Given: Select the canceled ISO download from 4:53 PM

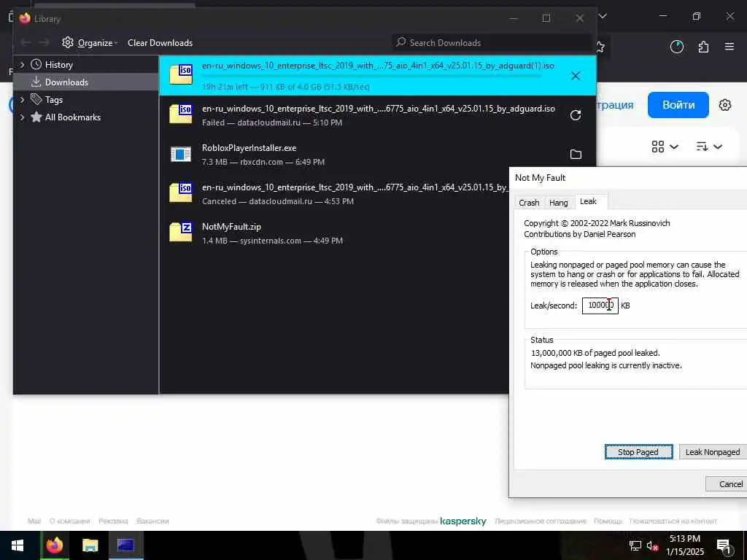Looking at the screenshot, I should point(334,194).
